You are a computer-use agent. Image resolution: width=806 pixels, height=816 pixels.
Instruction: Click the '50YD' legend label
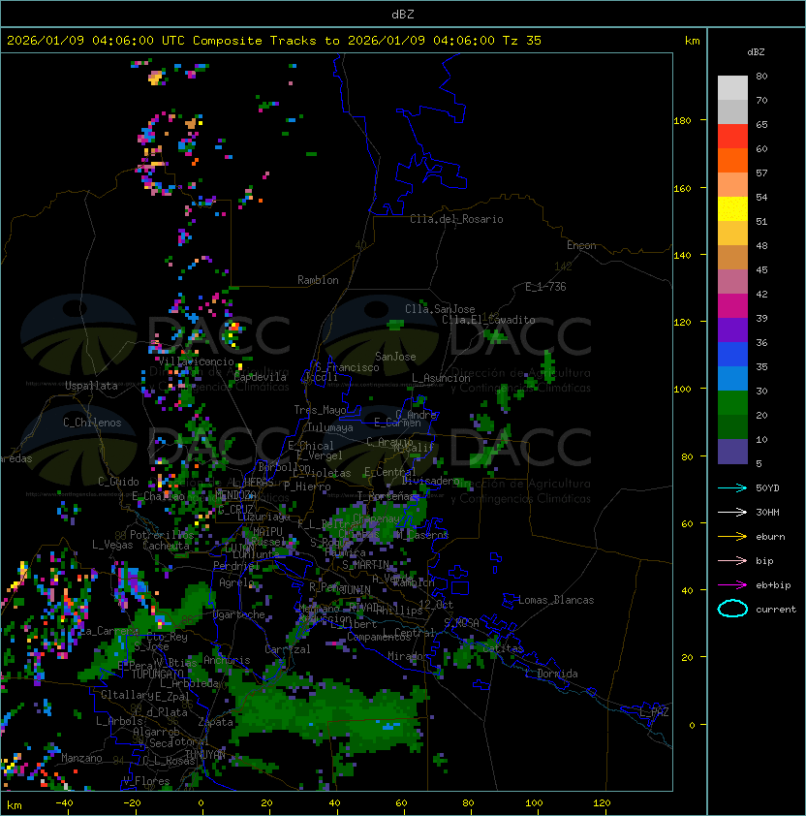pyautogui.click(x=767, y=488)
